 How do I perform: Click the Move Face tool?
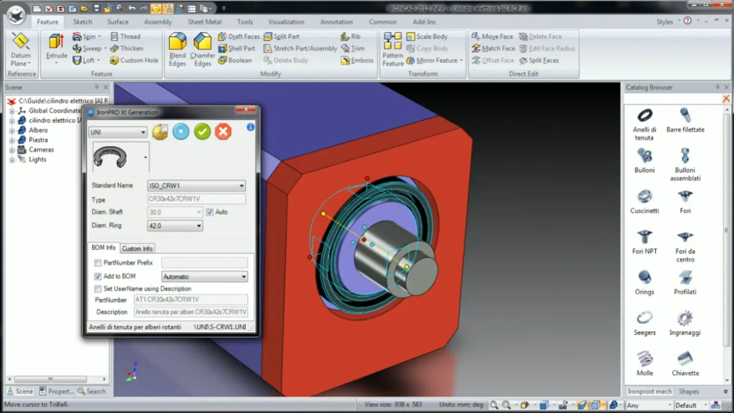pyautogui.click(x=492, y=36)
